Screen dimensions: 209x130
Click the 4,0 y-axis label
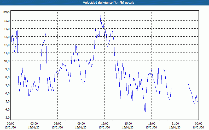click(x=8, y=109)
